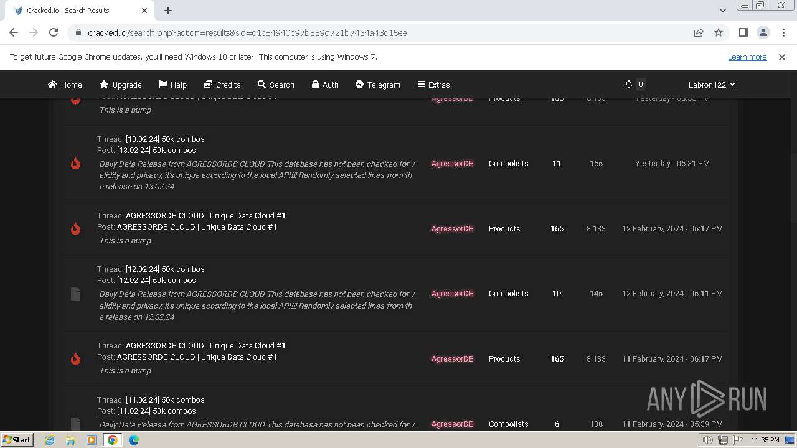Open the Credits menu item
Image resolution: width=797 pixels, height=448 pixels.
click(222, 85)
